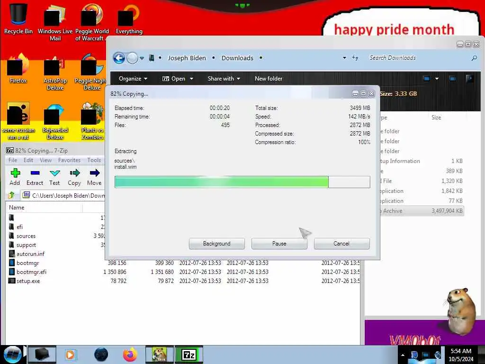Select the efi folder in 7-Zip
The height and width of the screenshot is (364, 485).
19,227
